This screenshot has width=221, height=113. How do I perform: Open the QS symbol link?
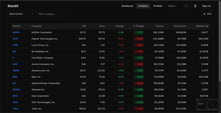pyautogui.click(x=14, y=83)
